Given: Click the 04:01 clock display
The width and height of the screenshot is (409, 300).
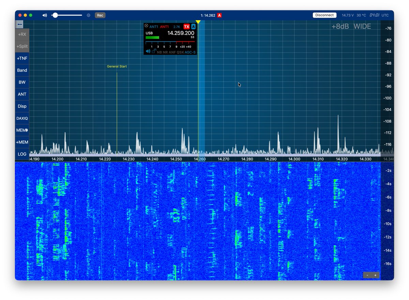Looking at the screenshot, I should (374, 15).
